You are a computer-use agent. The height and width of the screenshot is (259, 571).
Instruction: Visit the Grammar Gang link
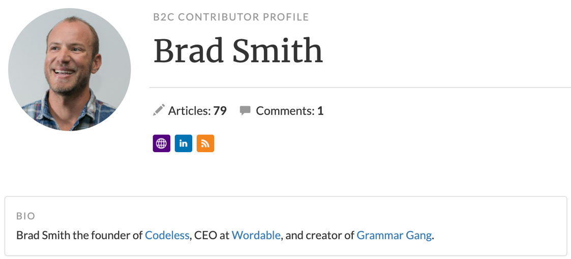(x=394, y=235)
